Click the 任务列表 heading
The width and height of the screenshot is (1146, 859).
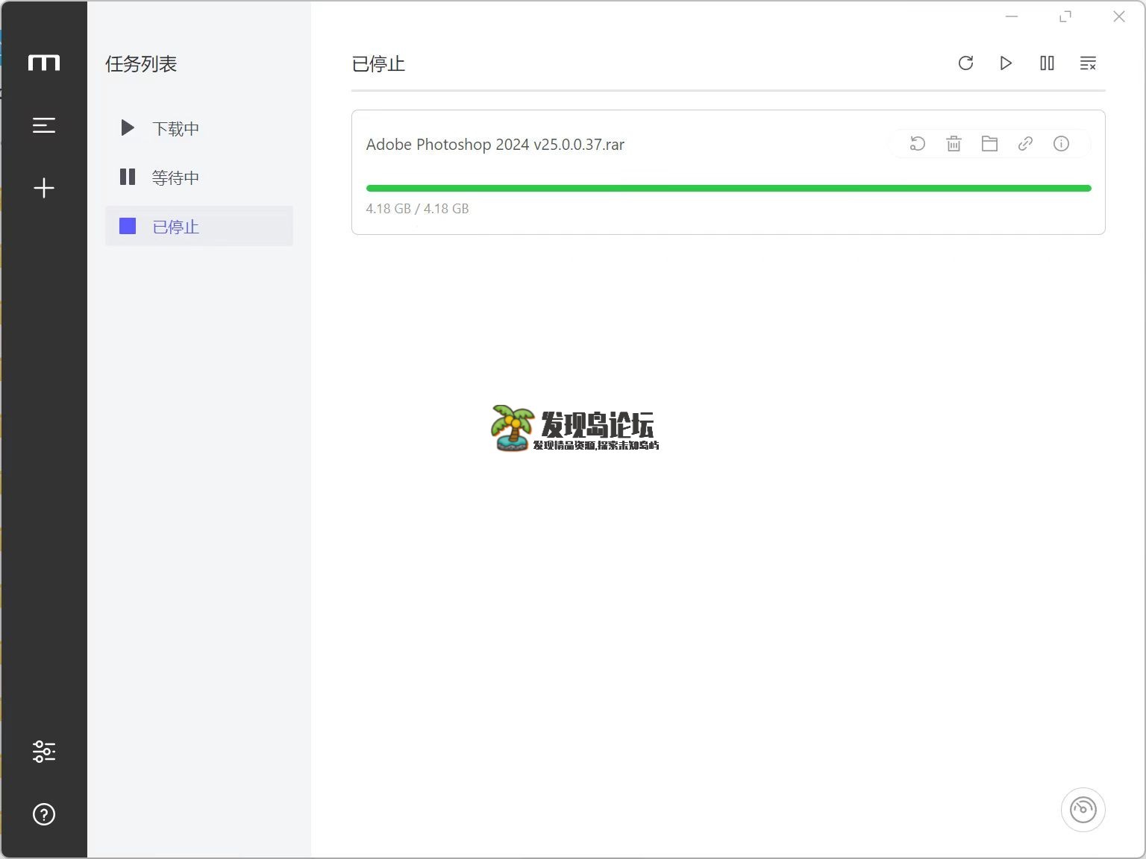pyautogui.click(x=141, y=64)
